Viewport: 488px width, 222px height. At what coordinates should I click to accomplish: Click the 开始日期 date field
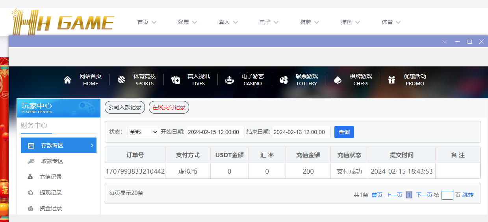pos(215,132)
